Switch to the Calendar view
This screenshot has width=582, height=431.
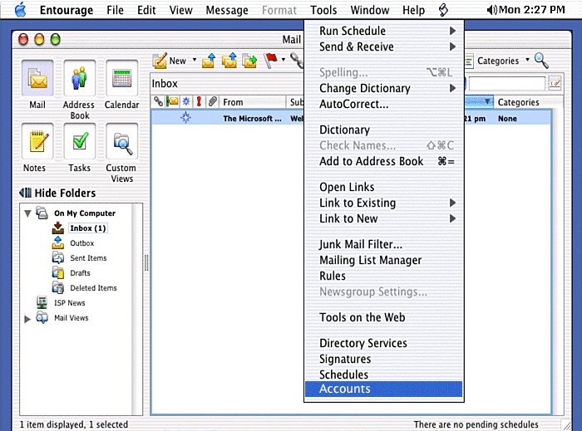click(x=121, y=78)
